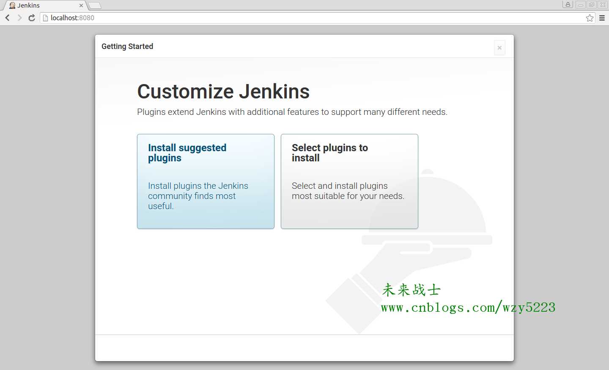
Task: Click the browser back arrow
Action: pos(7,18)
